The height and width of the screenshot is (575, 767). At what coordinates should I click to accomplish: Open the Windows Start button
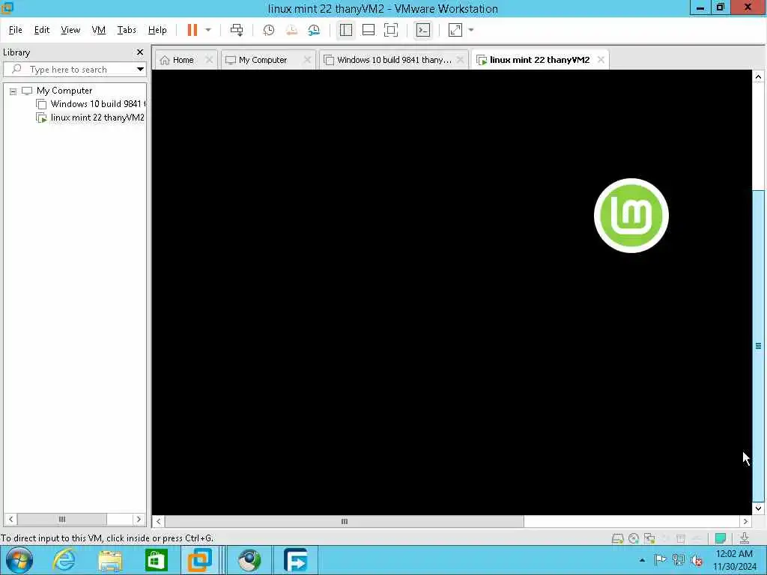19,560
